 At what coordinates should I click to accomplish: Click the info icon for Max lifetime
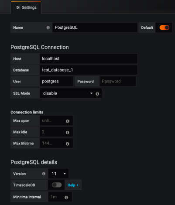coord(67,144)
